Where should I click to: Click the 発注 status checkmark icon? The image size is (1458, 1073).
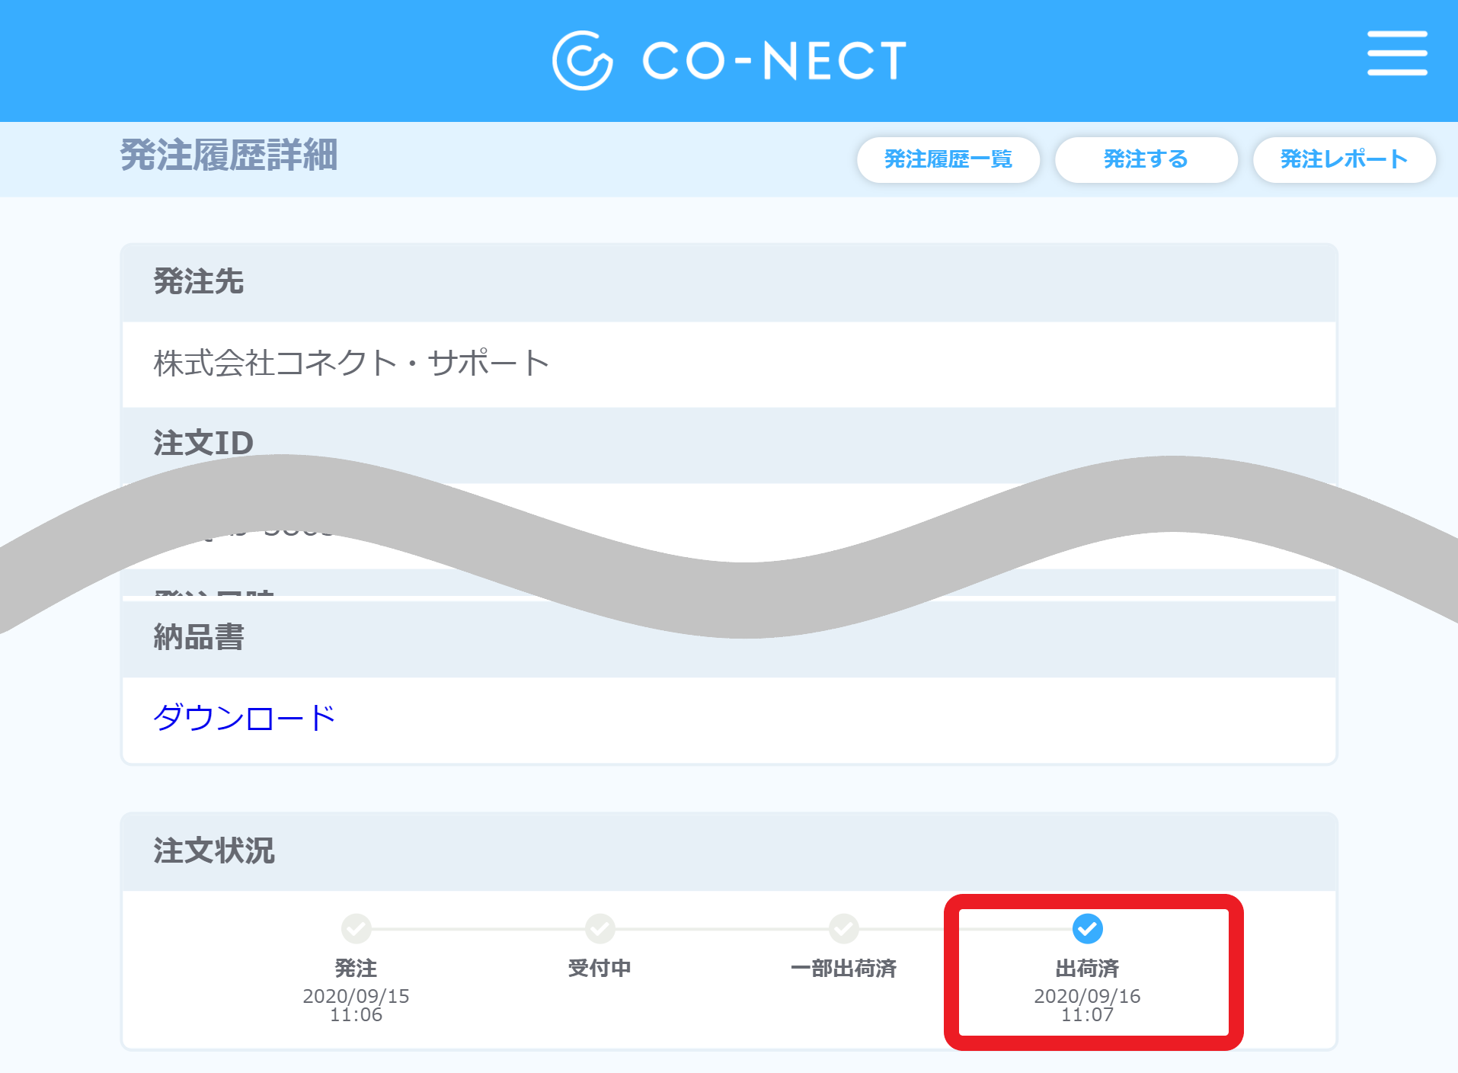click(357, 929)
